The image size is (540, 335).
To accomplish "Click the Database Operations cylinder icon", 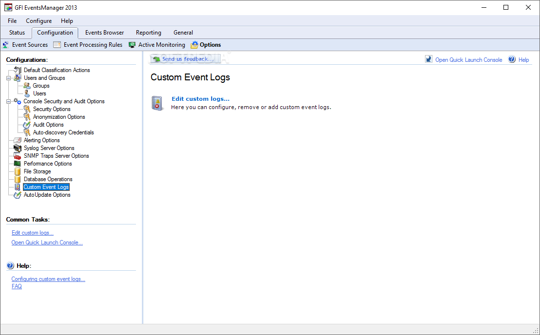I will 17,179.
